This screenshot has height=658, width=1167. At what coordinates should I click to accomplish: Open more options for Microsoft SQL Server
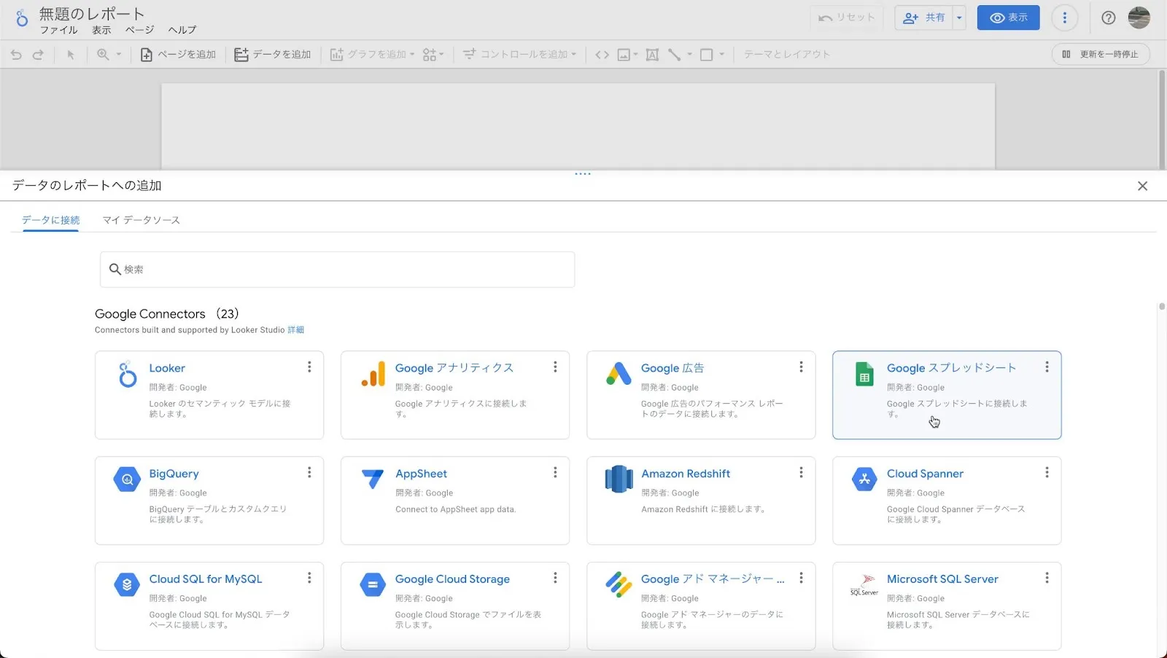point(1047,578)
